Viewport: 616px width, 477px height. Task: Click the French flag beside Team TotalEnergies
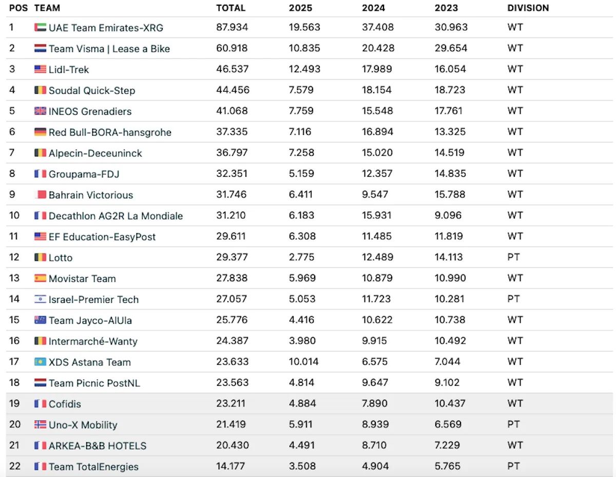[40, 466]
